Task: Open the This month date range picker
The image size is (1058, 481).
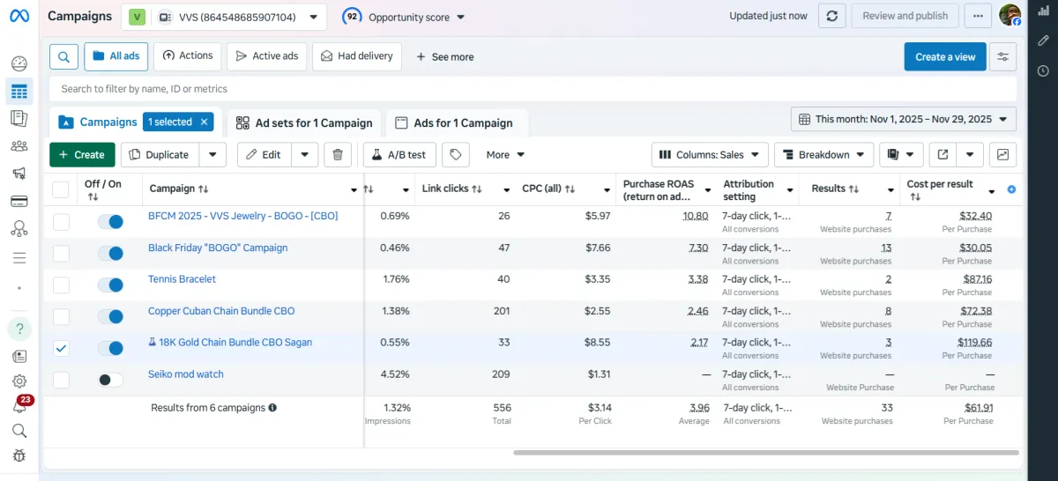Action: (904, 119)
